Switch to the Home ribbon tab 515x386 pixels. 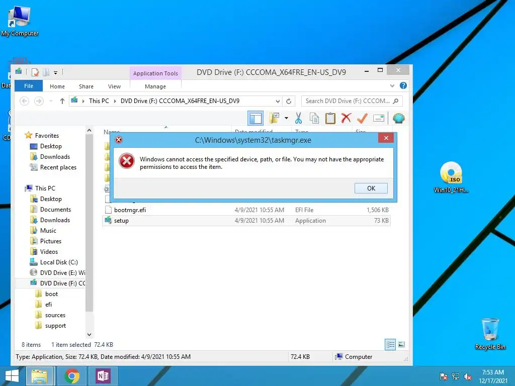click(57, 86)
